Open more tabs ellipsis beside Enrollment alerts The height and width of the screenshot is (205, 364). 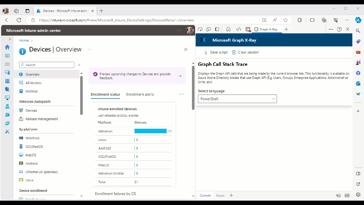181,94
